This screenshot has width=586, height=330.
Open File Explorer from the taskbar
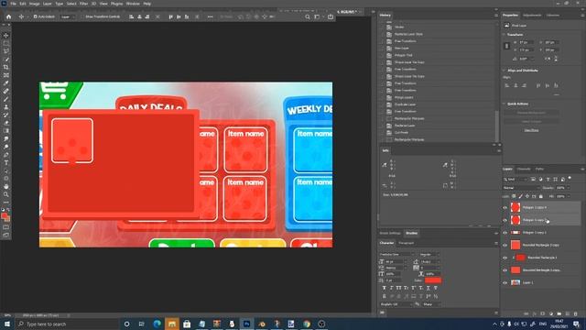point(172,324)
